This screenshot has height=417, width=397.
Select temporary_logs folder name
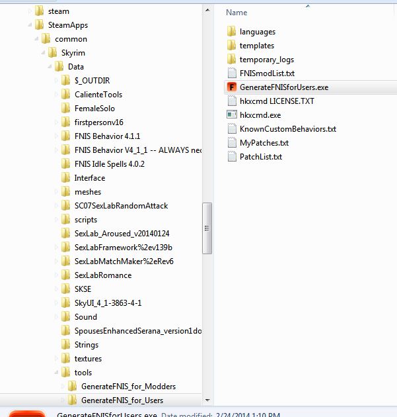click(267, 60)
